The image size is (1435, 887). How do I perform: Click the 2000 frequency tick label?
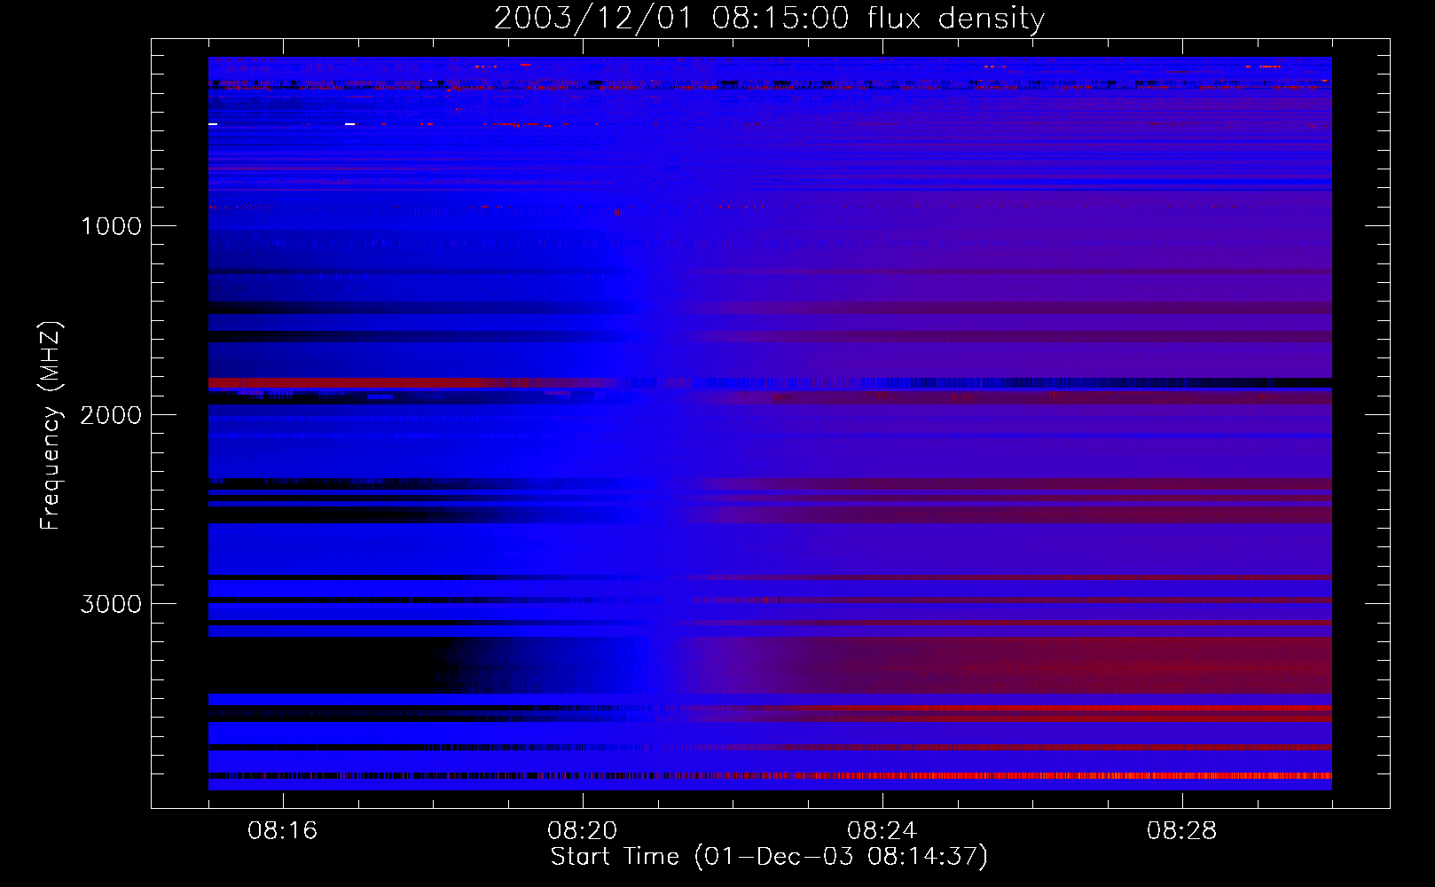(111, 415)
